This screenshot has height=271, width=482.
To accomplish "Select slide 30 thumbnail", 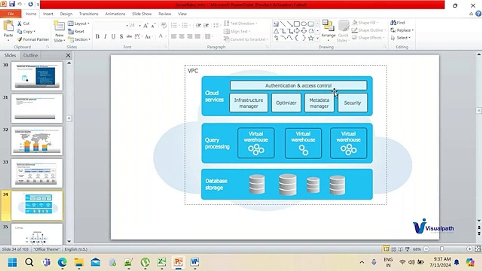I will pyautogui.click(x=37, y=76).
